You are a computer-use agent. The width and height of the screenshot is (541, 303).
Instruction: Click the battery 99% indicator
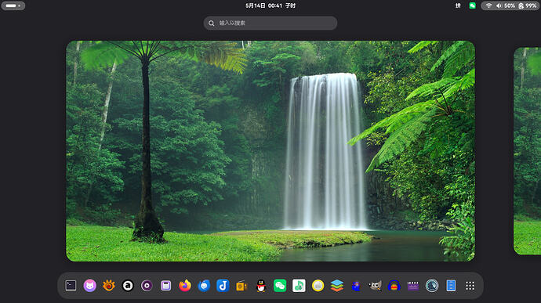(x=528, y=5)
